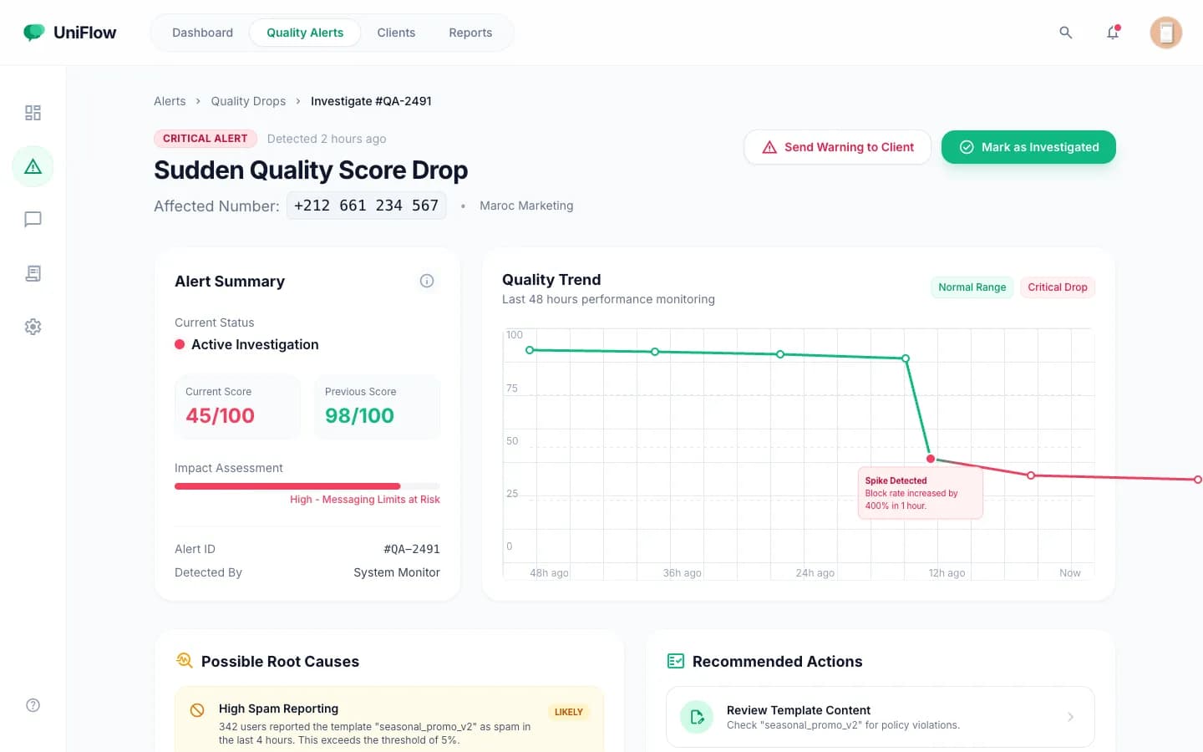The image size is (1203, 752).
Task: Select the Quality Alerts warning triangle sidebar icon
Action: [x=33, y=165]
